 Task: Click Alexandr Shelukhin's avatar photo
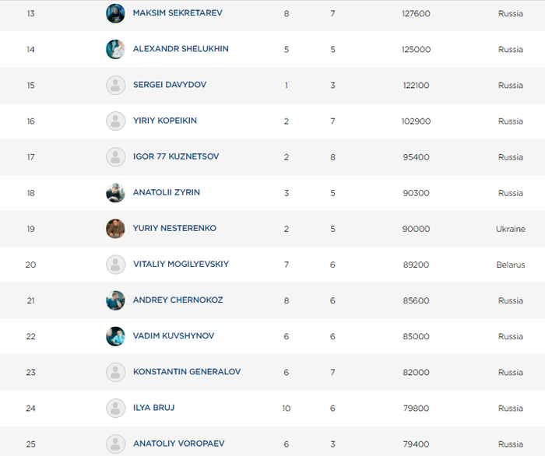point(115,49)
